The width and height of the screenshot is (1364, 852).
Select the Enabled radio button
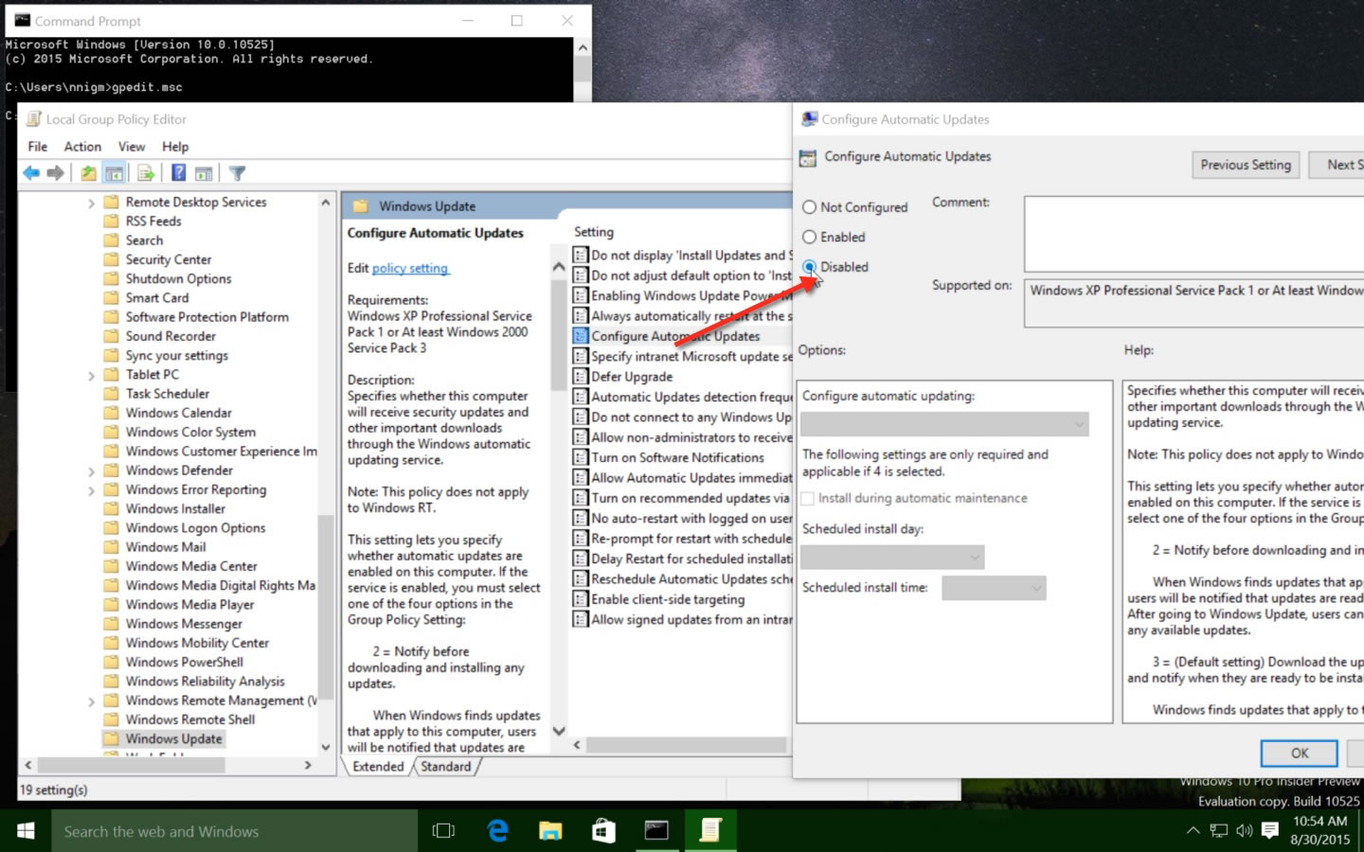pyautogui.click(x=811, y=237)
